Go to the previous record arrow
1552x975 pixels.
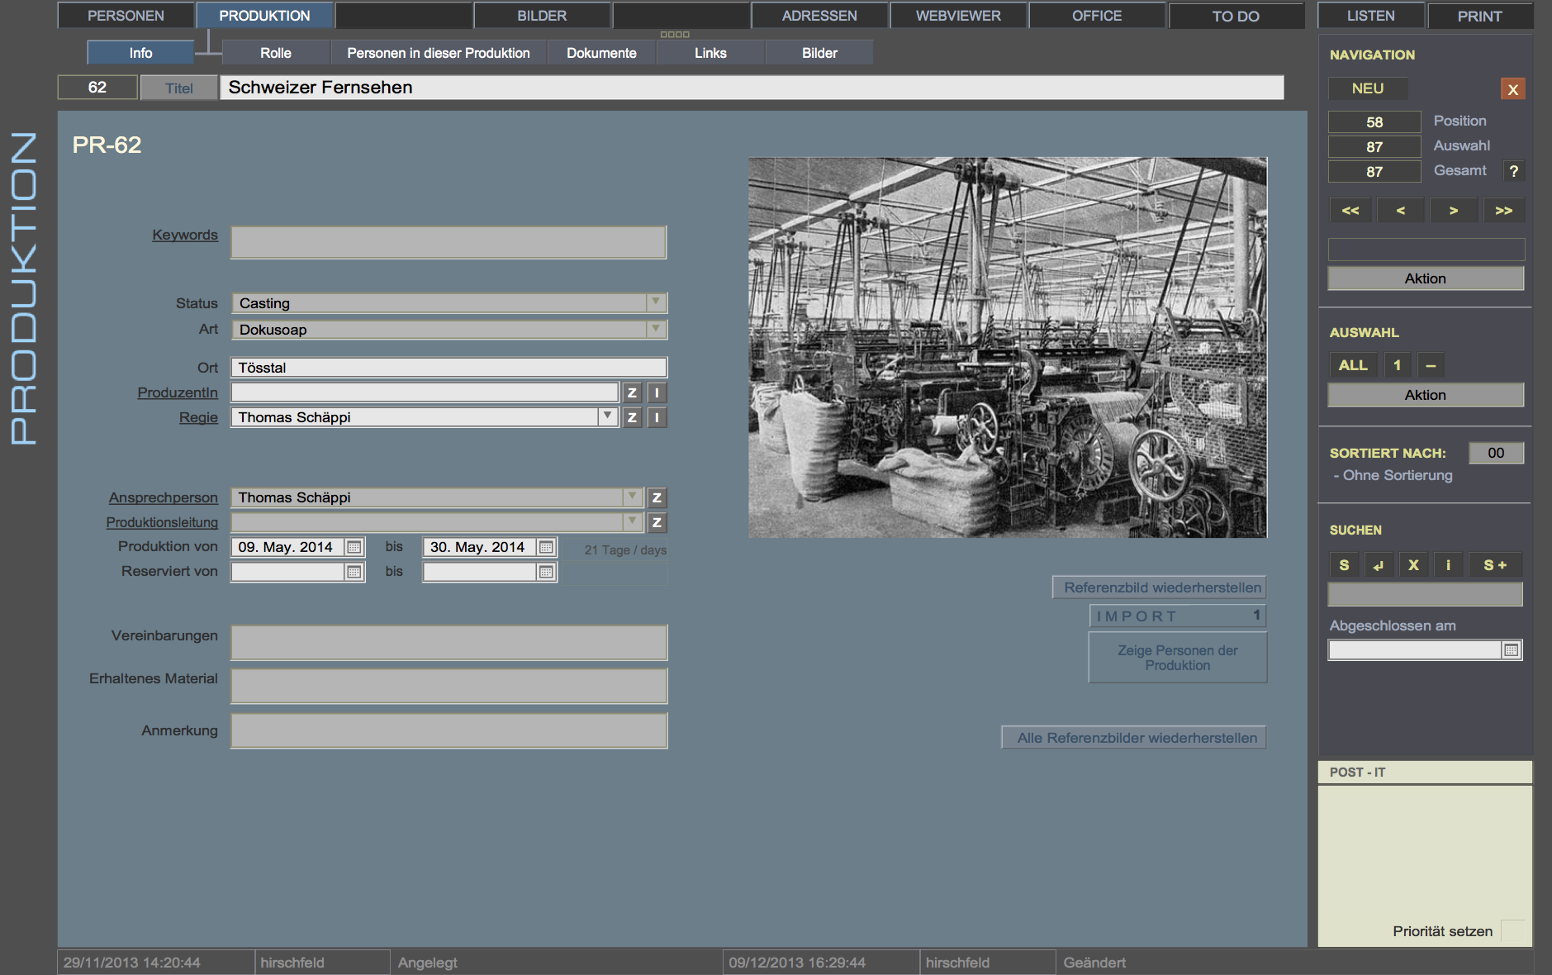pyautogui.click(x=1401, y=211)
